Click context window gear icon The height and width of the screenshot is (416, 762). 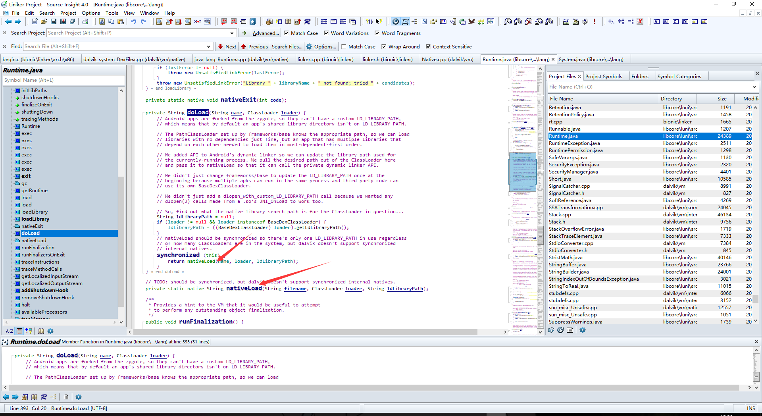[79, 397]
